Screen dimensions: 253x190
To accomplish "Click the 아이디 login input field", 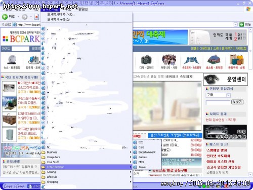I will 20,49.
